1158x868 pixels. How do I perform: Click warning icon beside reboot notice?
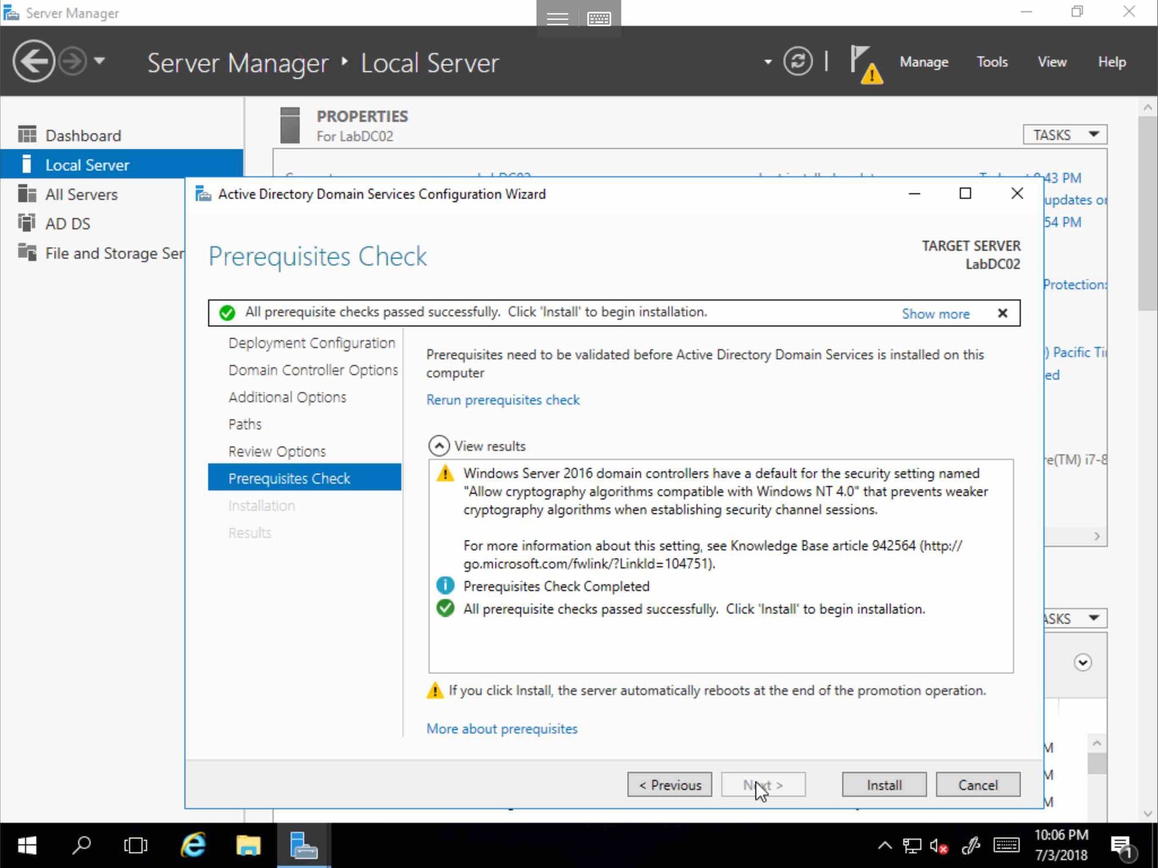click(435, 690)
